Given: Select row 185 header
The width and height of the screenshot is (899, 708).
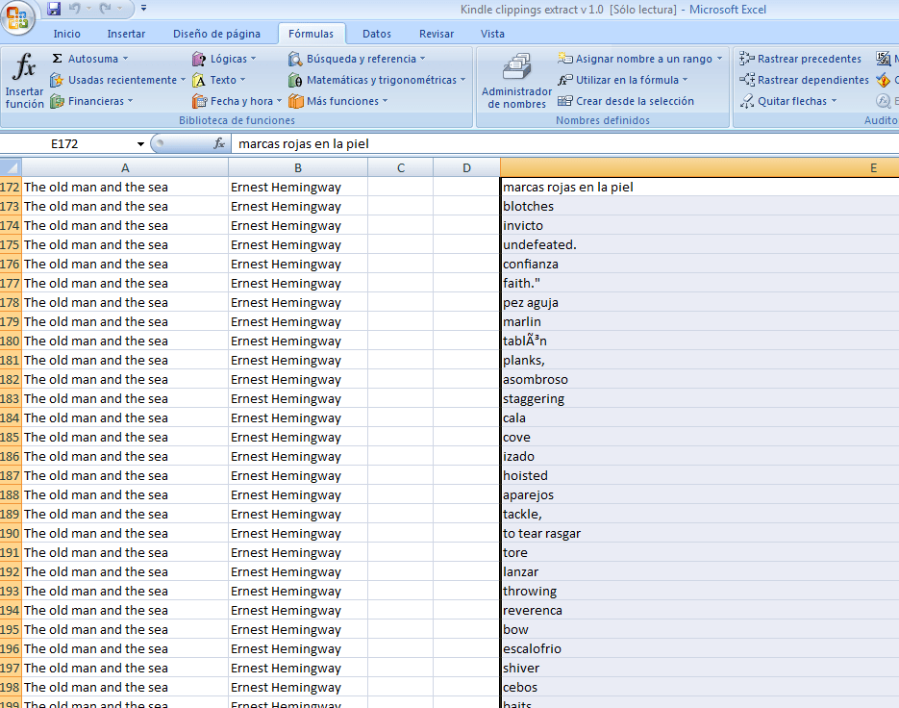Looking at the screenshot, I should tap(11, 437).
